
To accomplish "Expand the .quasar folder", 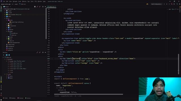I will 5,11.
